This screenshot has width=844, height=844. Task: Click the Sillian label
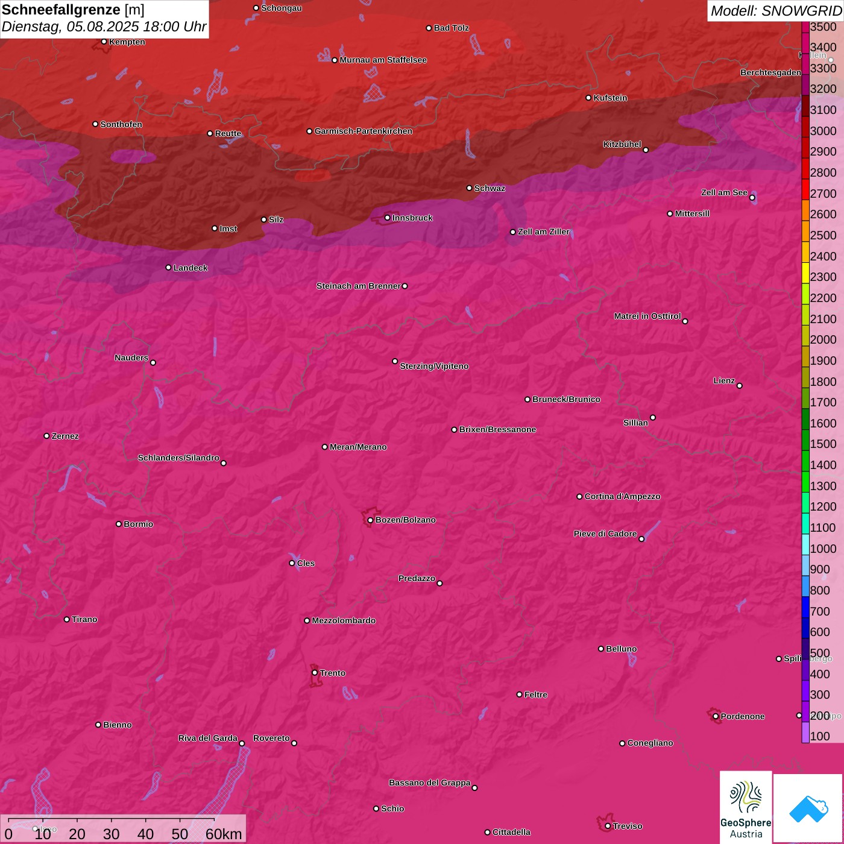tap(635, 423)
